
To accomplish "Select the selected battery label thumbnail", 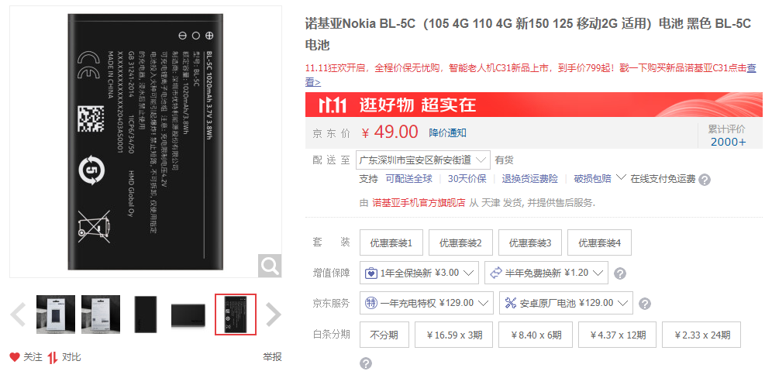I will [236, 315].
